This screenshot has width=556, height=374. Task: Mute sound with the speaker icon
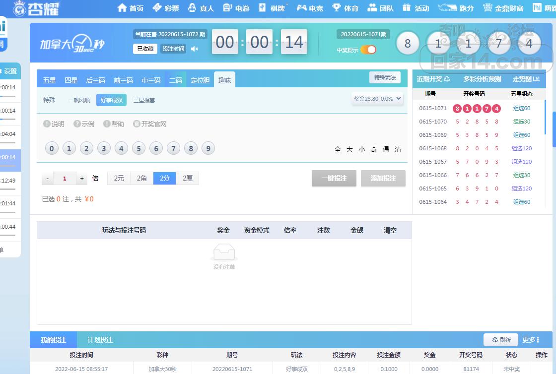coord(195,49)
